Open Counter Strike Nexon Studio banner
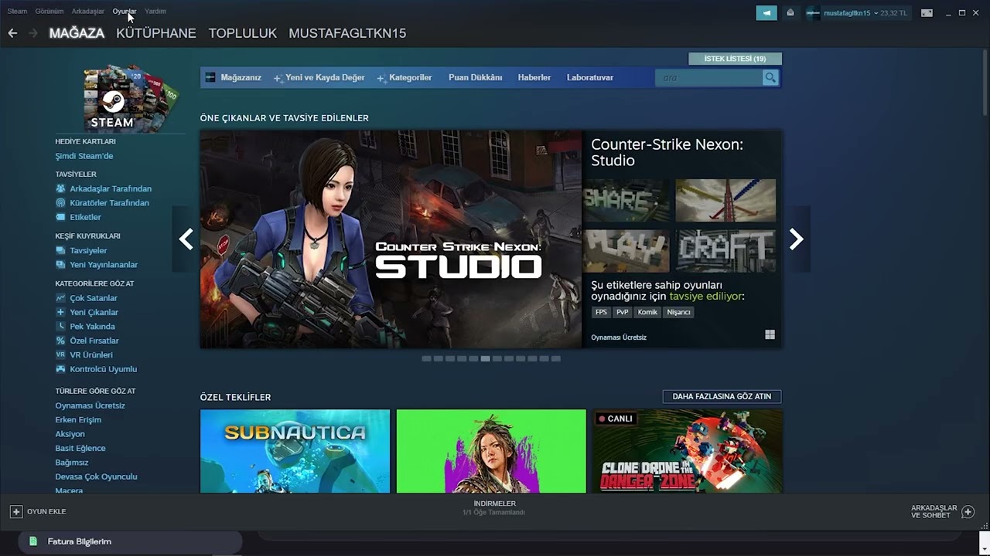The height and width of the screenshot is (556, 990). tap(391, 239)
